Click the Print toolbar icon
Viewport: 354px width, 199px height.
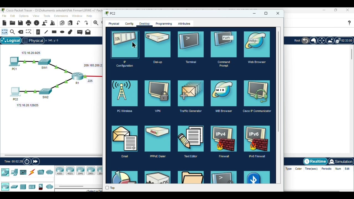(x=28, y=23)
